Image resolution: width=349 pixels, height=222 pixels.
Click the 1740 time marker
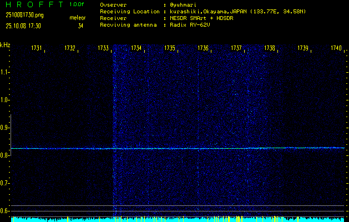coord(336,48)
